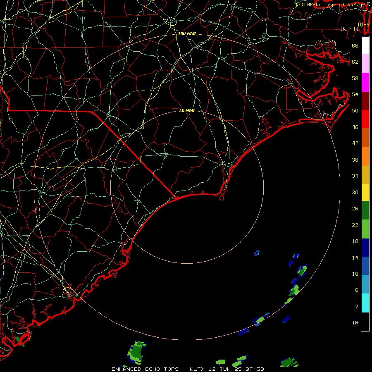The image size is (372, 372).
Task: Click the '66' legend value
Action: point(355,46)
